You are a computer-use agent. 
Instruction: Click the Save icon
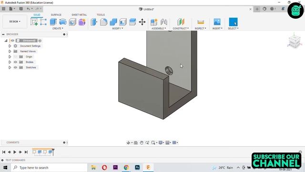point(21,9)
